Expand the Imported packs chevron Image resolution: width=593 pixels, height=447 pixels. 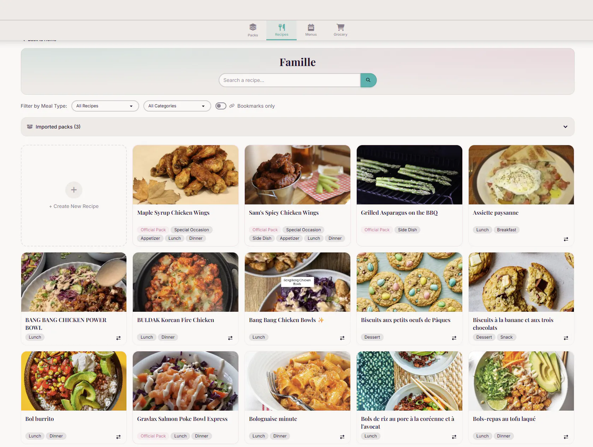[565, 127]
